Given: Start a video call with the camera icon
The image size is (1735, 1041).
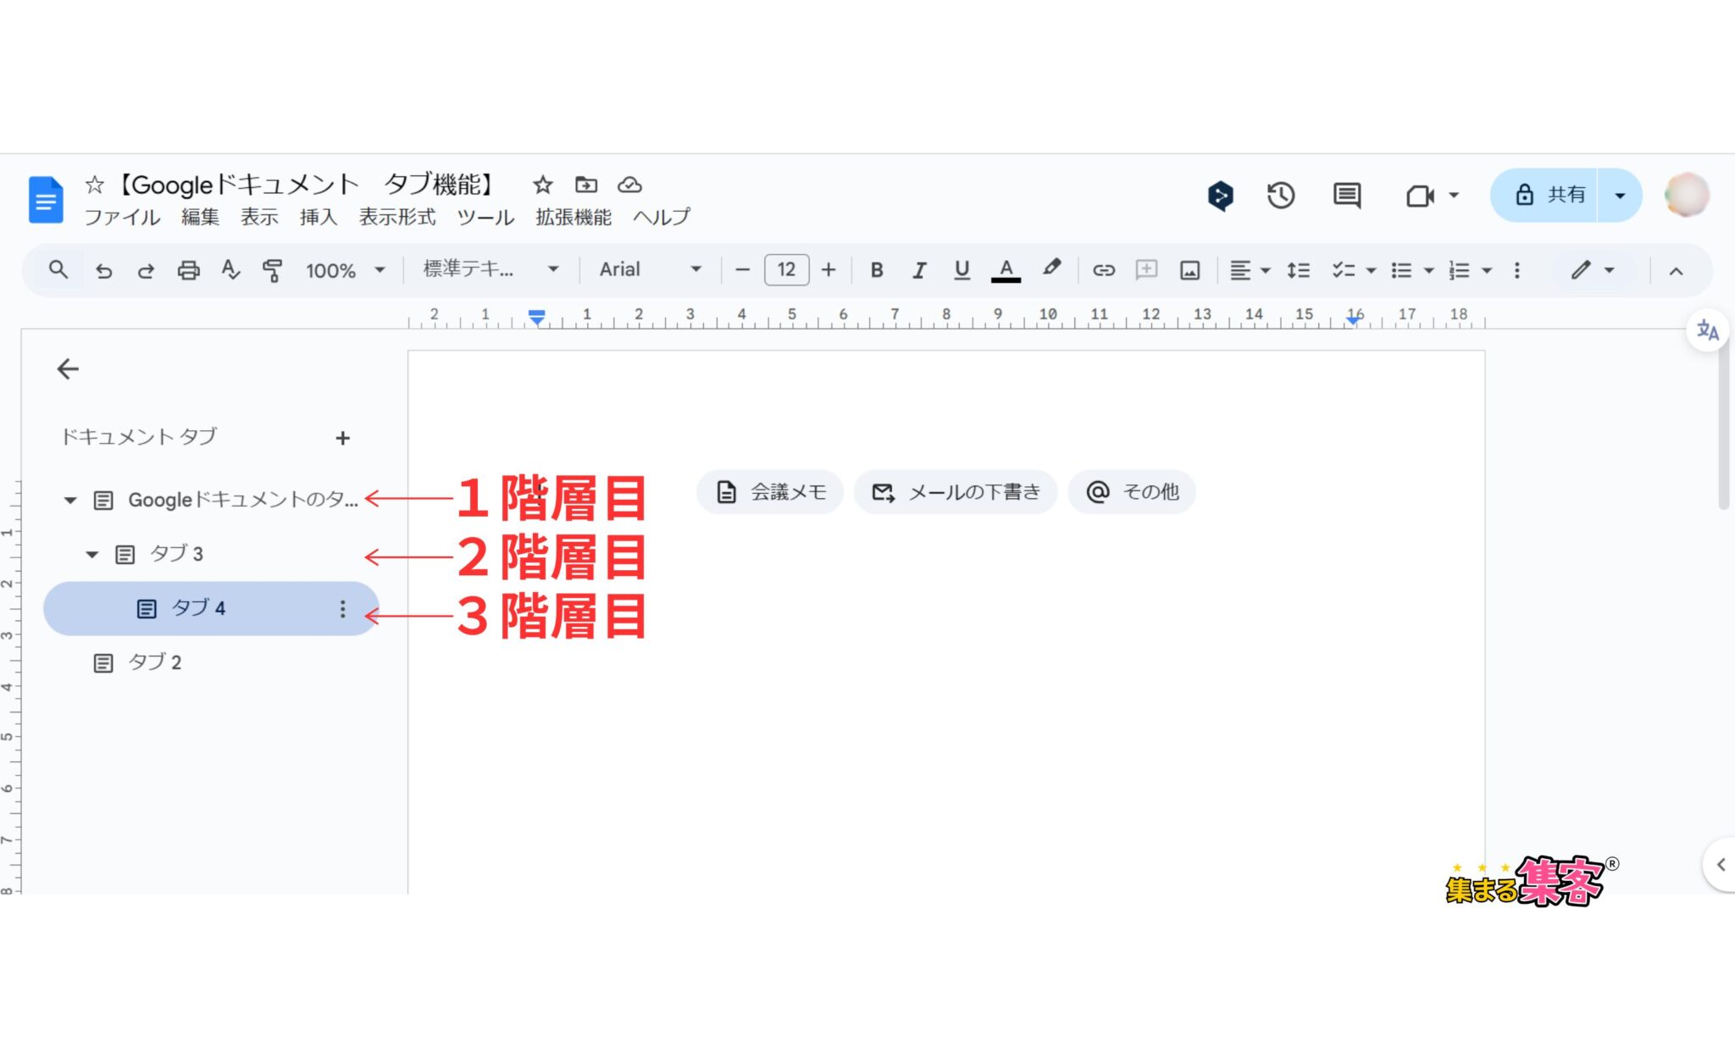Looking at the screenshot, I should [1420, 196].
